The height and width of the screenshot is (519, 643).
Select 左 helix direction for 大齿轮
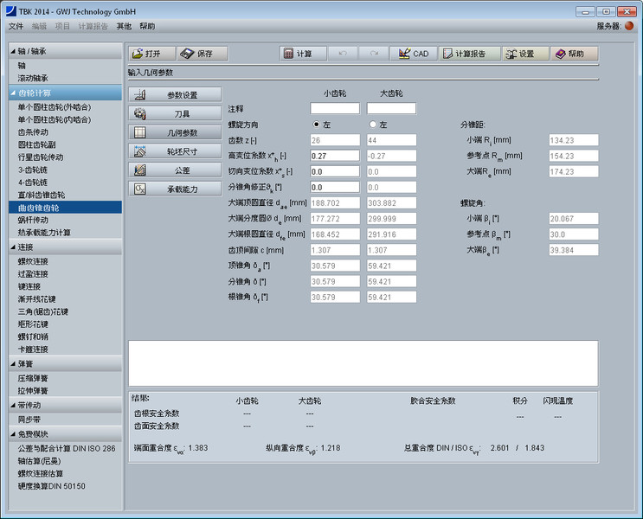coord(373,125)
